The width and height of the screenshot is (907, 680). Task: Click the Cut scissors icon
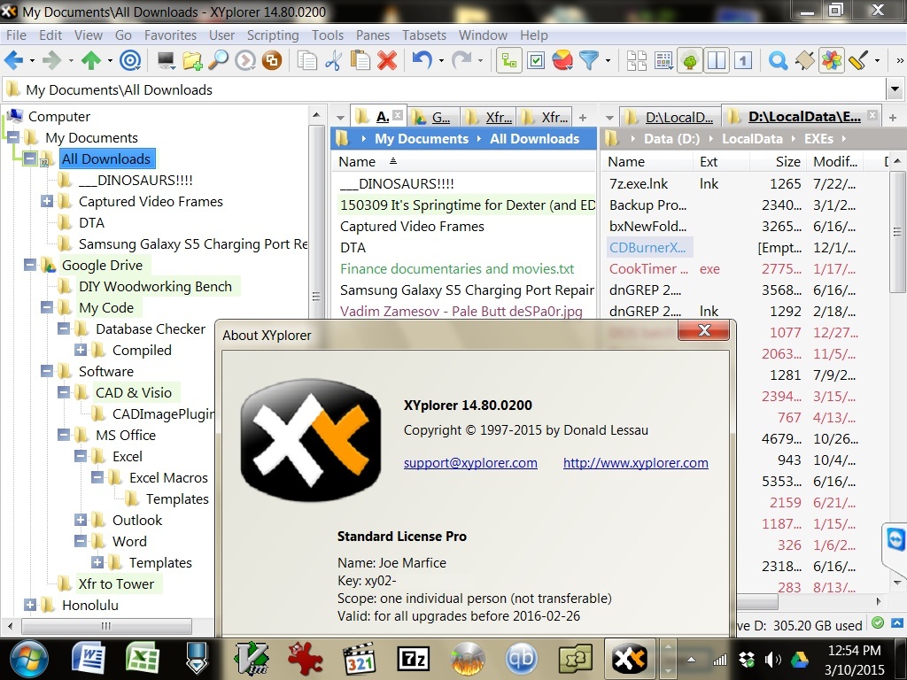coord(333,60)
